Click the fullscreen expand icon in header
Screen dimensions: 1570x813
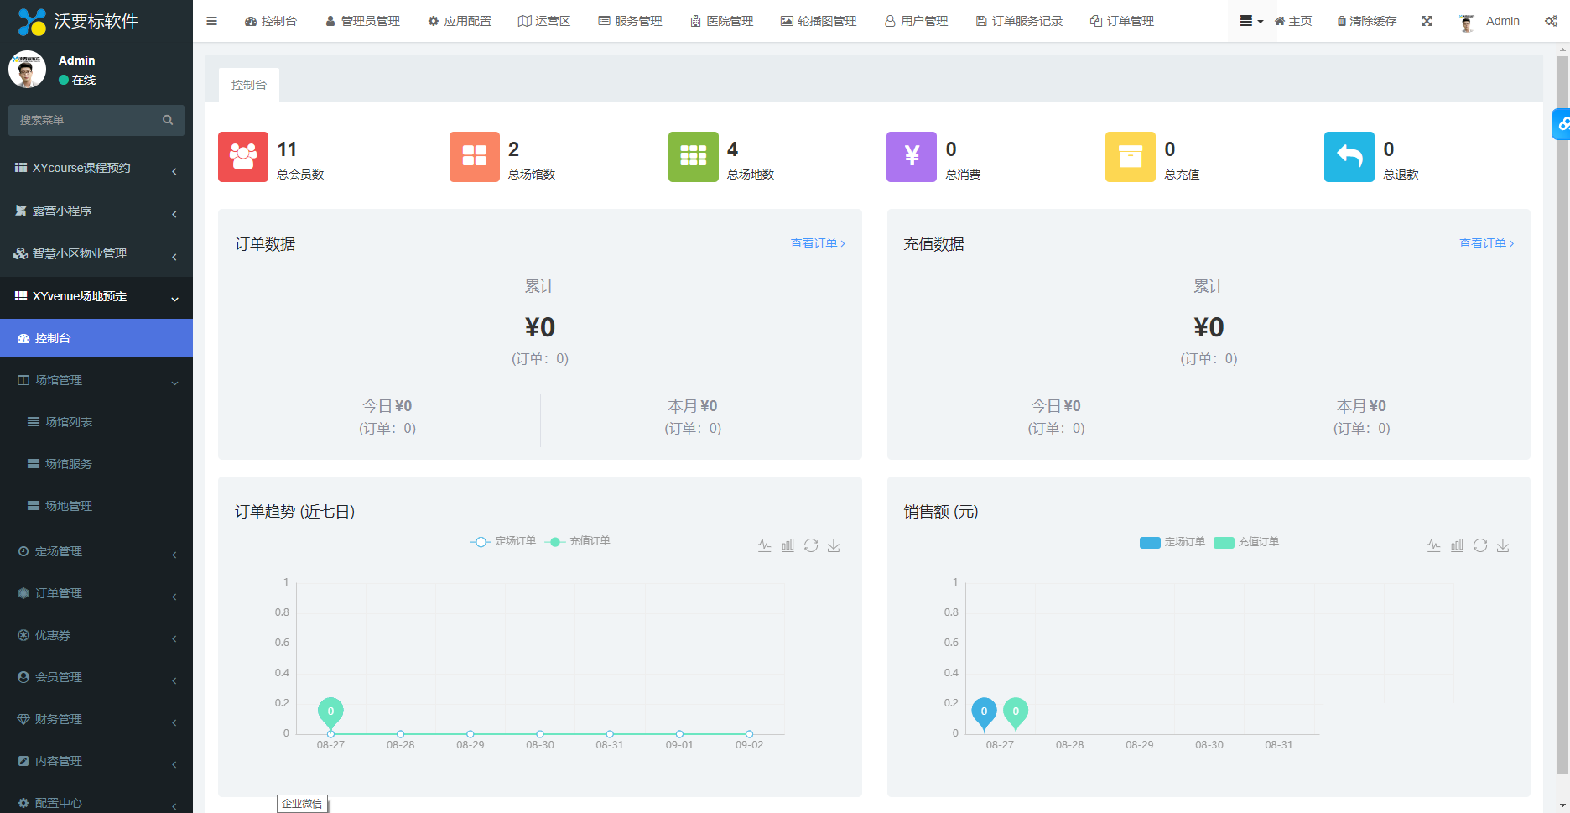pyautogui.click(x=1427, y=21)
